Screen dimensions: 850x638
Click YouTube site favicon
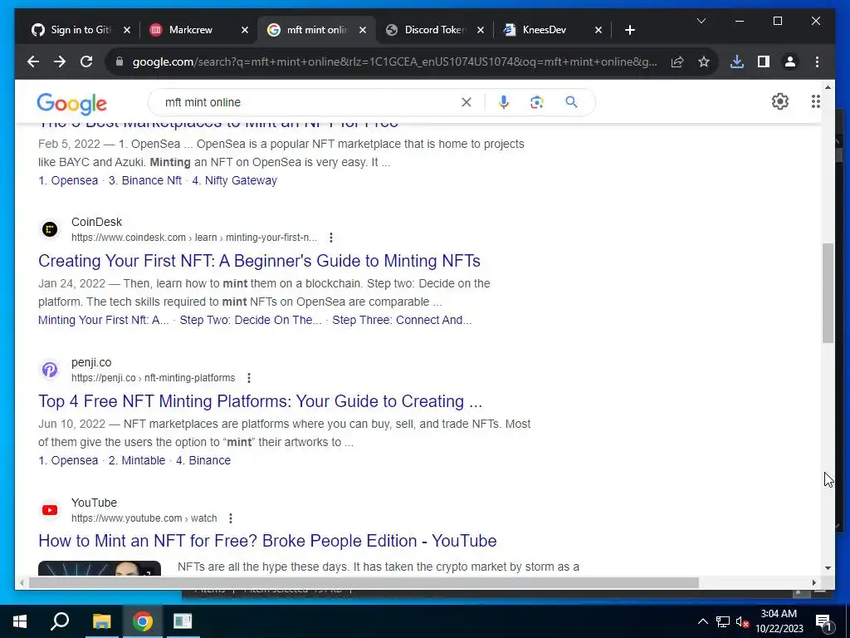(50, 510)
